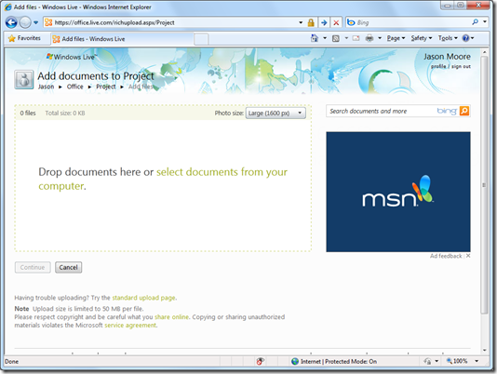Image resolution: width=497 pixels, height=374 pixels.
Task: Click the select documents from your computer link
Action: [x=163, y=179]
